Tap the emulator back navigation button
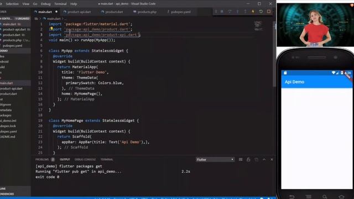 tap(291, 197)
